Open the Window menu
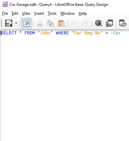Viewport: 129px width, 141px height. click(x=68, y=13)
